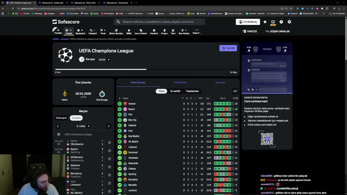
Task: Favorite the AS Monaco vs Galatasaray match
Action: [x=110, y=159]
